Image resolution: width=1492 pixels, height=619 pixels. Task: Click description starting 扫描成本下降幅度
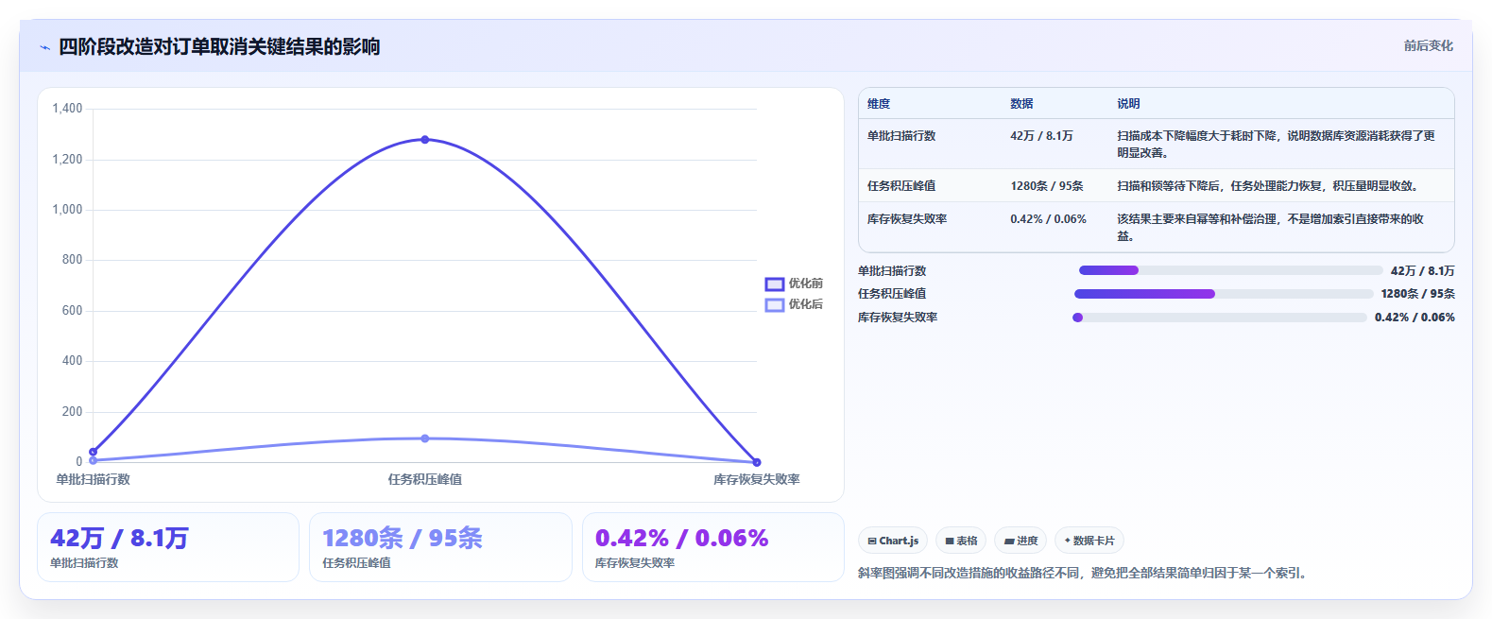[x=1276, y=145]
